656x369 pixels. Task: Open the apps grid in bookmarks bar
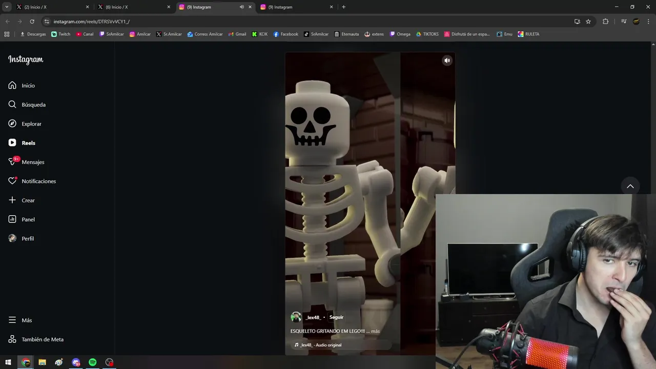click(7, 34)
